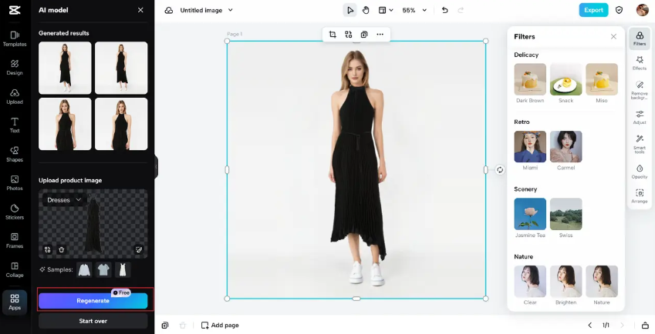Image resolution: width=655 pixels, height=334 pixels.
Task: Click the cloud save status icon
Action: pos(169,11)
